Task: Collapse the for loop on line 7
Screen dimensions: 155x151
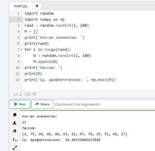Action: click(x=22, y=50)
